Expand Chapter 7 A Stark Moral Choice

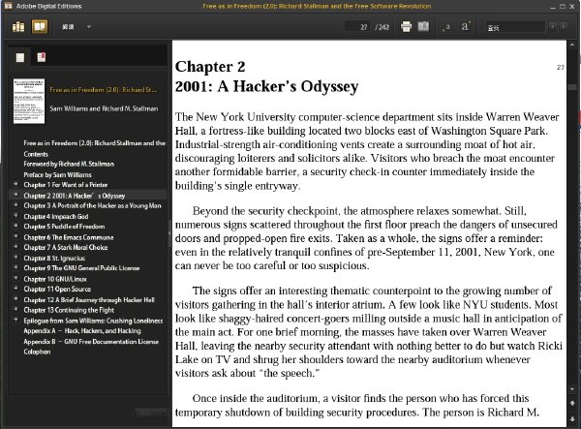15,246
